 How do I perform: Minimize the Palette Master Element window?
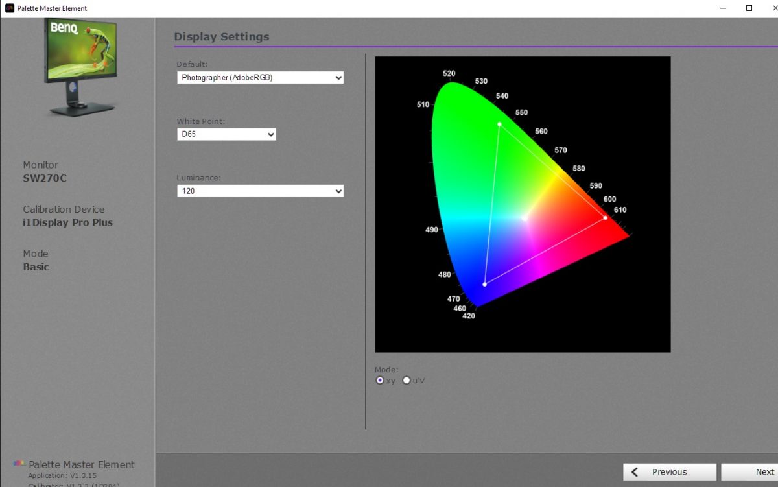(724, 8)
